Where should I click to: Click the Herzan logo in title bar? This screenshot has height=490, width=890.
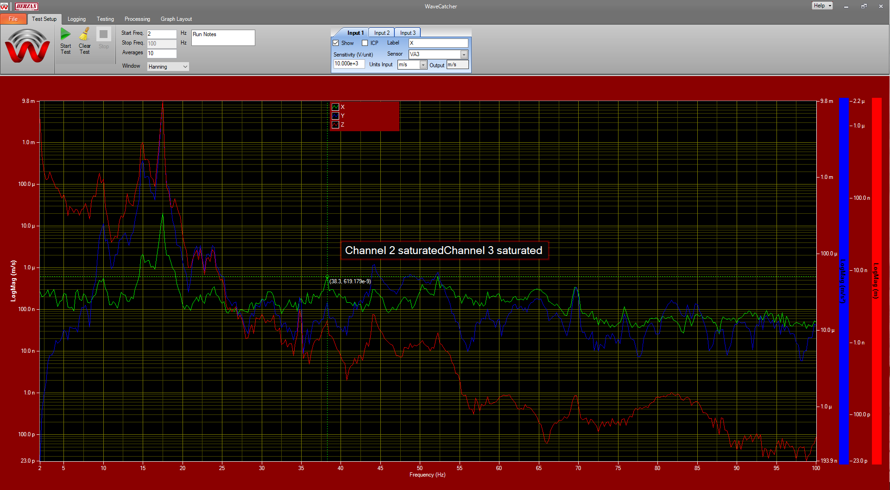[26, 6]
